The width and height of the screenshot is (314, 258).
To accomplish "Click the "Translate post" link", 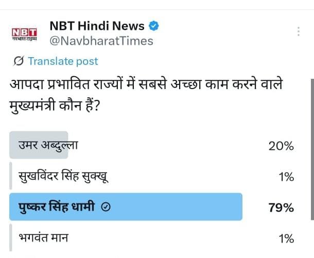I will (63, 61).
